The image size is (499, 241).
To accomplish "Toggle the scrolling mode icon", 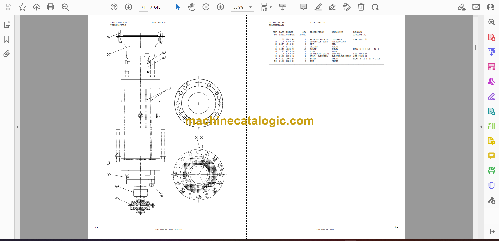I will 283,7.
